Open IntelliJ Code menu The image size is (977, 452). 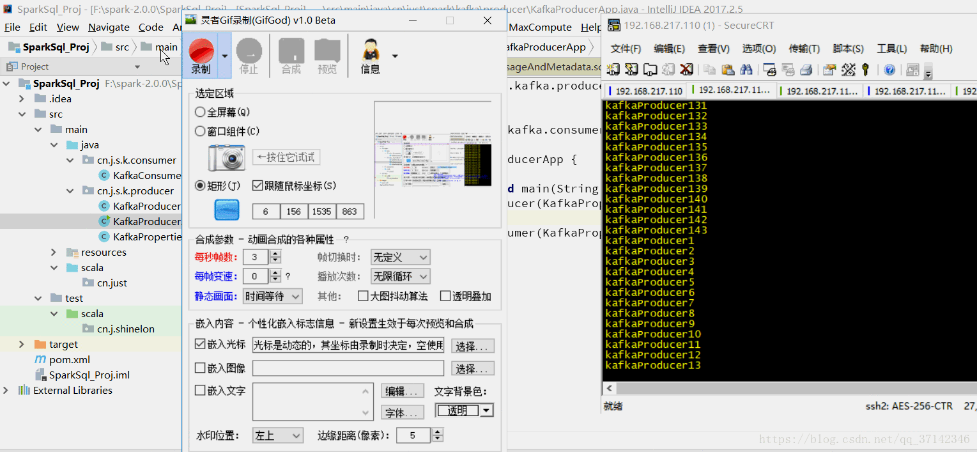point(151,27)
